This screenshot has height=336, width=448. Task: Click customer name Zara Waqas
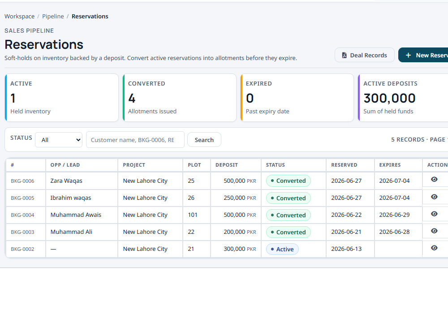[66, 181]
